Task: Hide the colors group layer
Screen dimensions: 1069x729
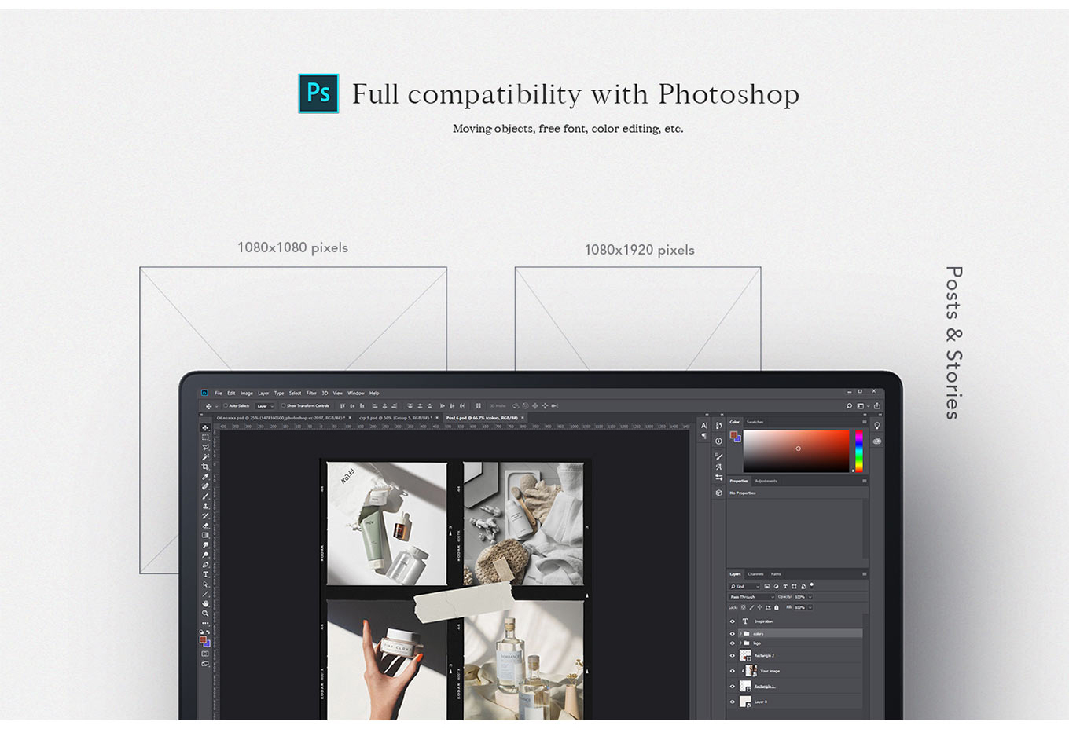Action: click(733, 634)
